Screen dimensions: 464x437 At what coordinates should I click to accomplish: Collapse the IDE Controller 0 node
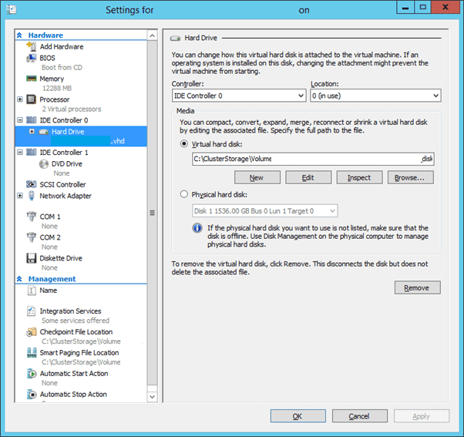[x=20, y=120]
